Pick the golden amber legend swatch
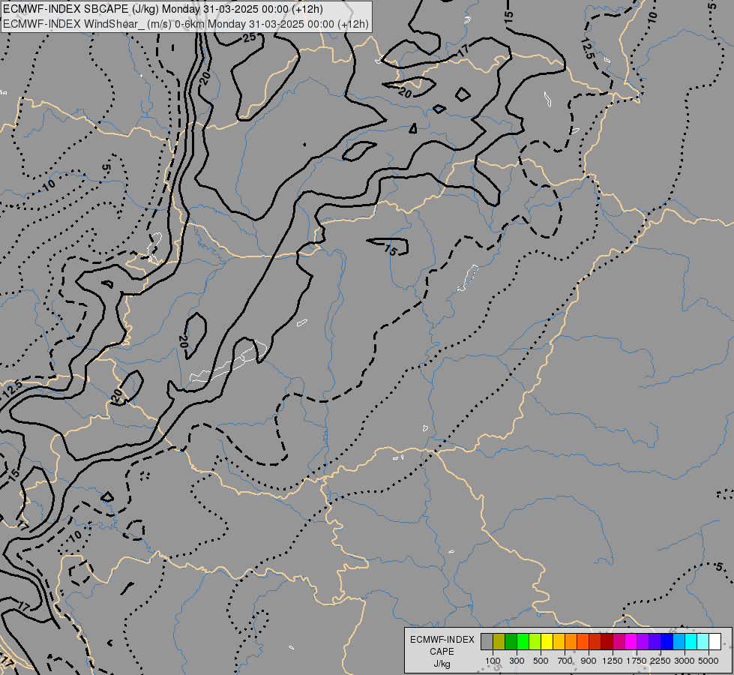 click(559, 642)
